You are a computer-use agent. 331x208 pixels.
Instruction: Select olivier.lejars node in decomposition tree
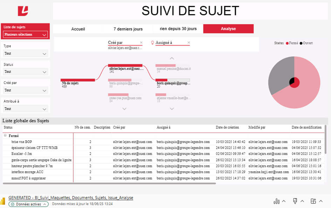(x=125, y=66)
